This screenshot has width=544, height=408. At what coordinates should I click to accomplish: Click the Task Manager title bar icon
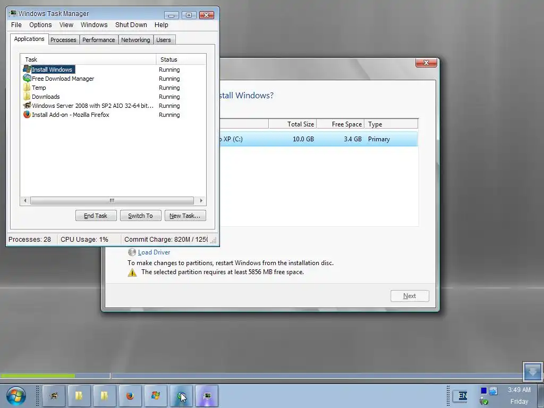(x=13, y=13)
